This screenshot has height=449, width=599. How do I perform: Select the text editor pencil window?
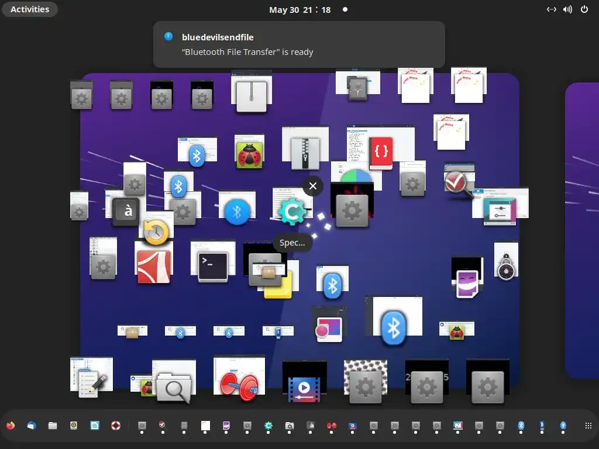click(92, 377)
